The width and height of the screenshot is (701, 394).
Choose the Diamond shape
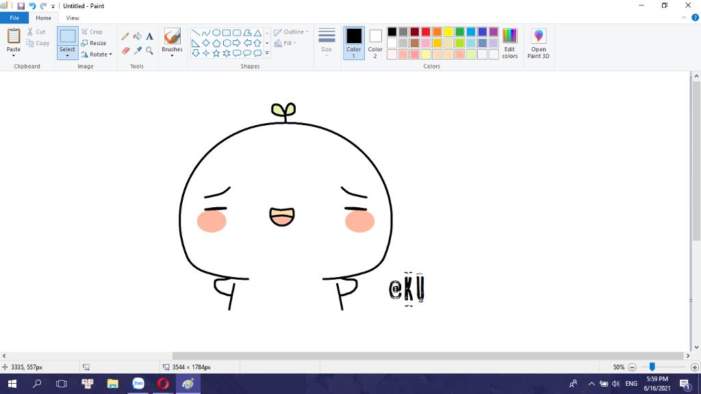(205, 43)
